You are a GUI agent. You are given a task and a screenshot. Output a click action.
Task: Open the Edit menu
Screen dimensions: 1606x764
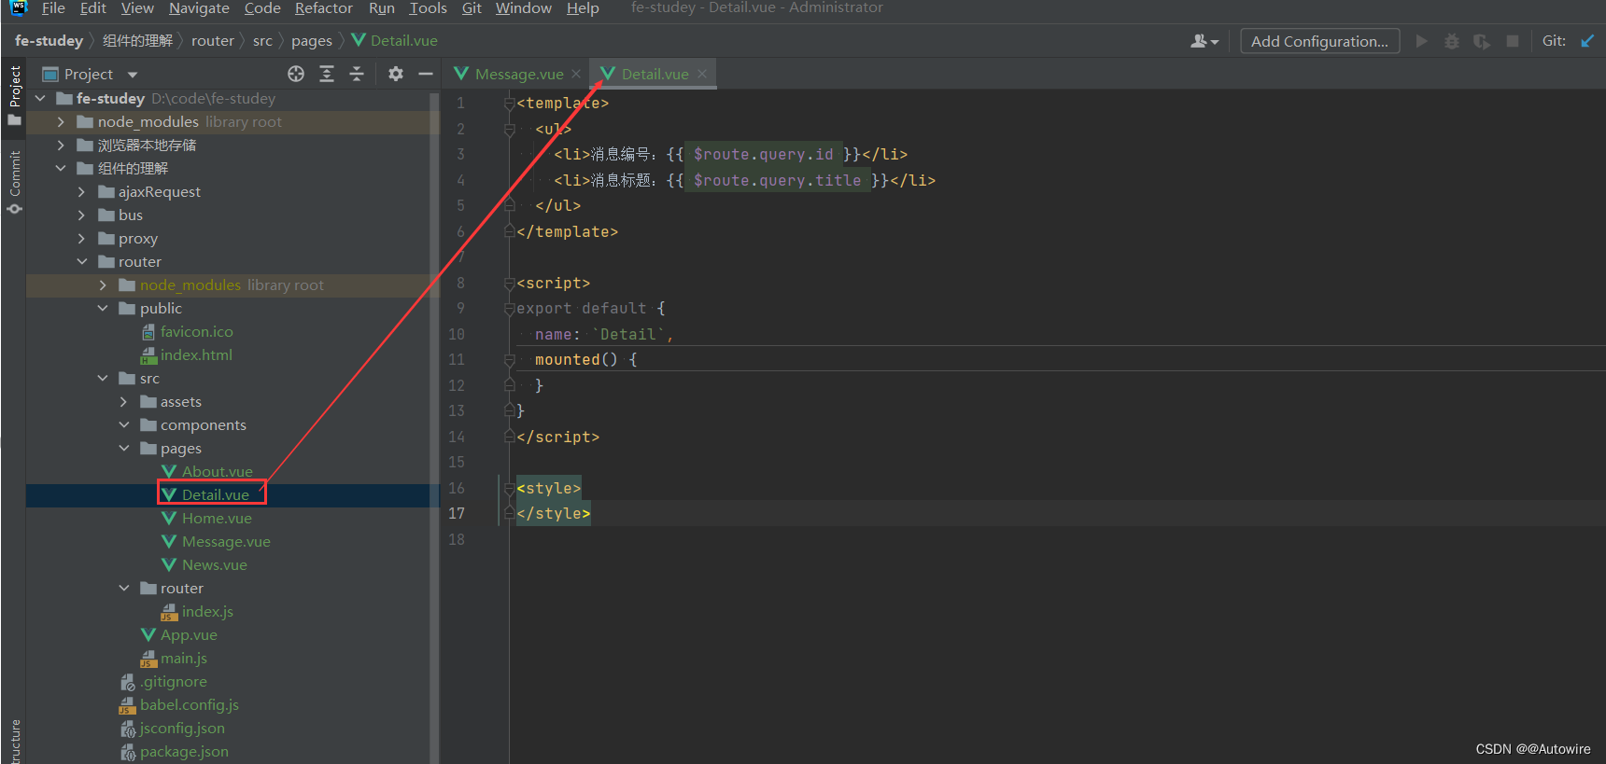[x=92, y=8]
